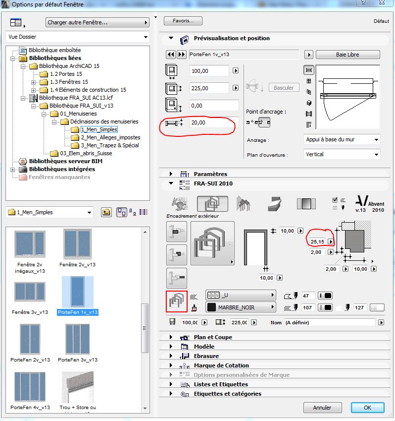This screenshot has height=421, width=395.
Task: Expand the Listes et Etiquettes panel
Action: tap(171, 384)
